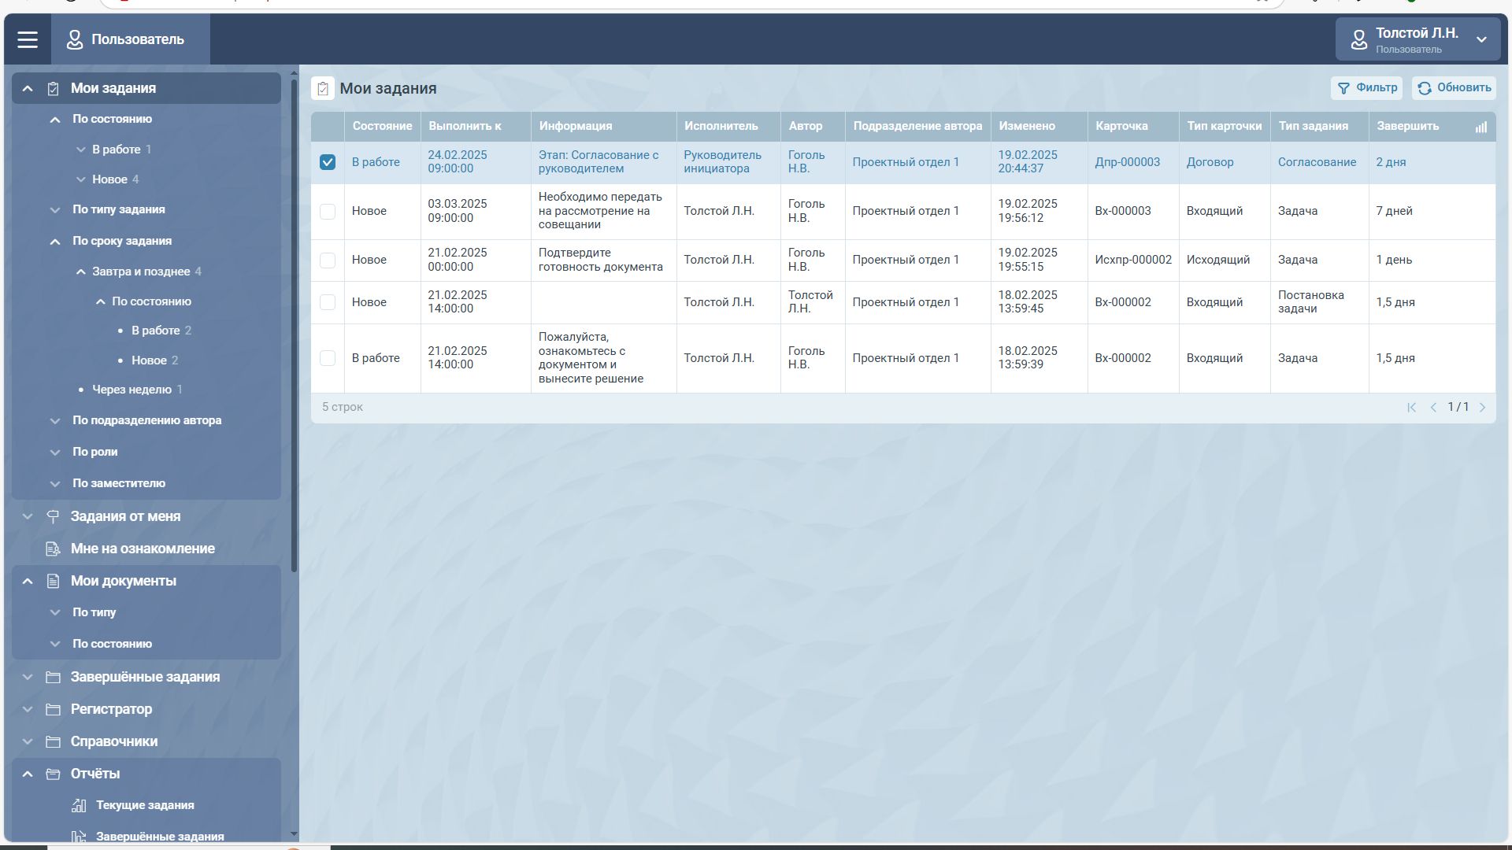
Task: Check the Исхпр-000002 row checkbox
Action: [328, 261]
